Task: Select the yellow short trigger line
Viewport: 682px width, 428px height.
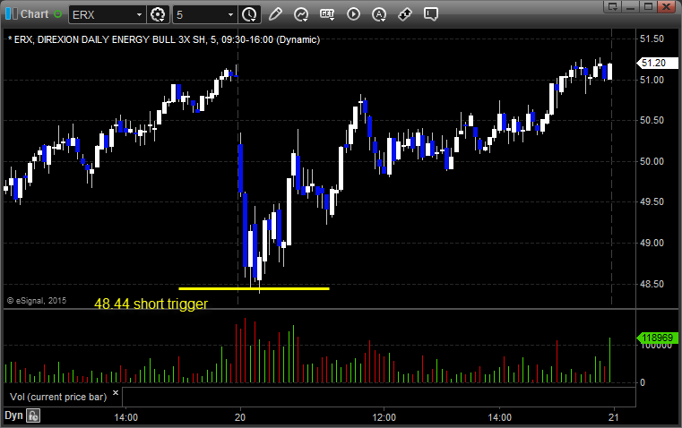Action: tap(254, 288)
